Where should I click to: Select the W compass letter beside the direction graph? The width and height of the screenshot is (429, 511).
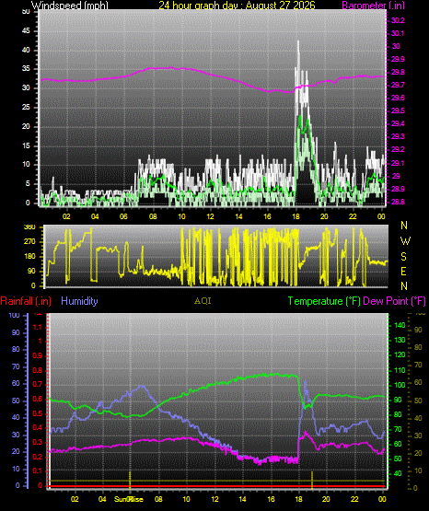pyautogui.click(x=405, y=241)
